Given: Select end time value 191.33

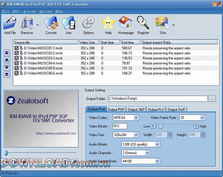Looking at the screenshot, I should tap(127, 68).
